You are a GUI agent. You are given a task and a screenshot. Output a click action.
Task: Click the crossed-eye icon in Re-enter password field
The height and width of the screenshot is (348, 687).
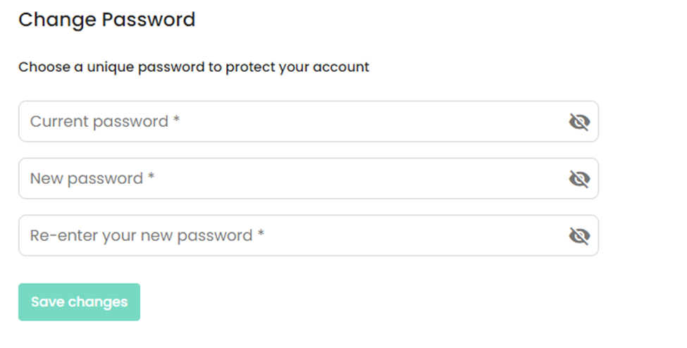tap(578, 236)
